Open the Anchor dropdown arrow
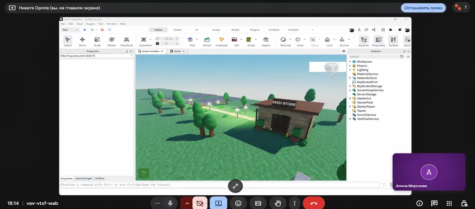Screen dimensions: 475x209 tap(349, 39)
